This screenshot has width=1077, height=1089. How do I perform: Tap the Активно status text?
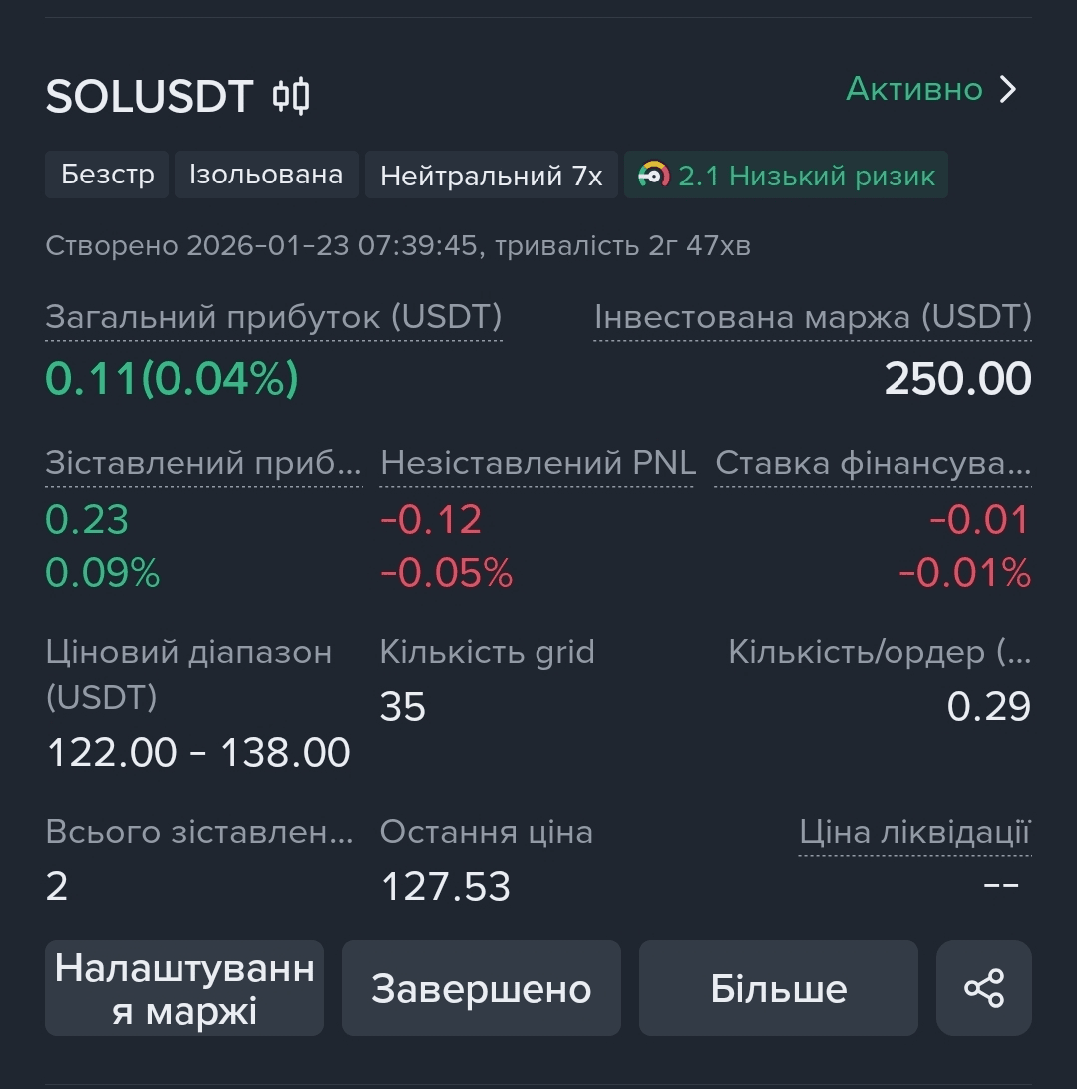pos(914,89)
